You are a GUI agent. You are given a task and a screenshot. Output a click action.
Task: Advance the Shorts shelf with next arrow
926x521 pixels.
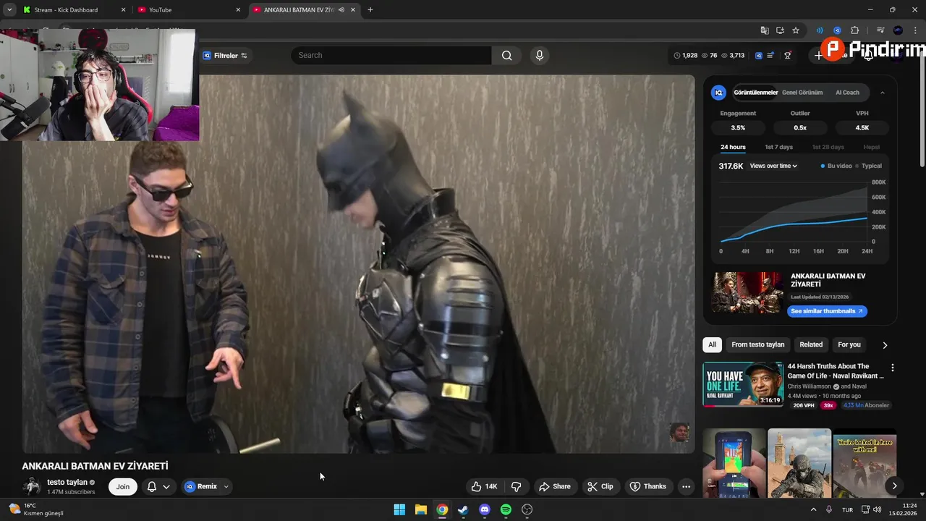[x=894, y=486]
